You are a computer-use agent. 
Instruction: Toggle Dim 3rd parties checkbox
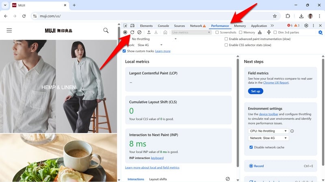[x=275, y=32]
